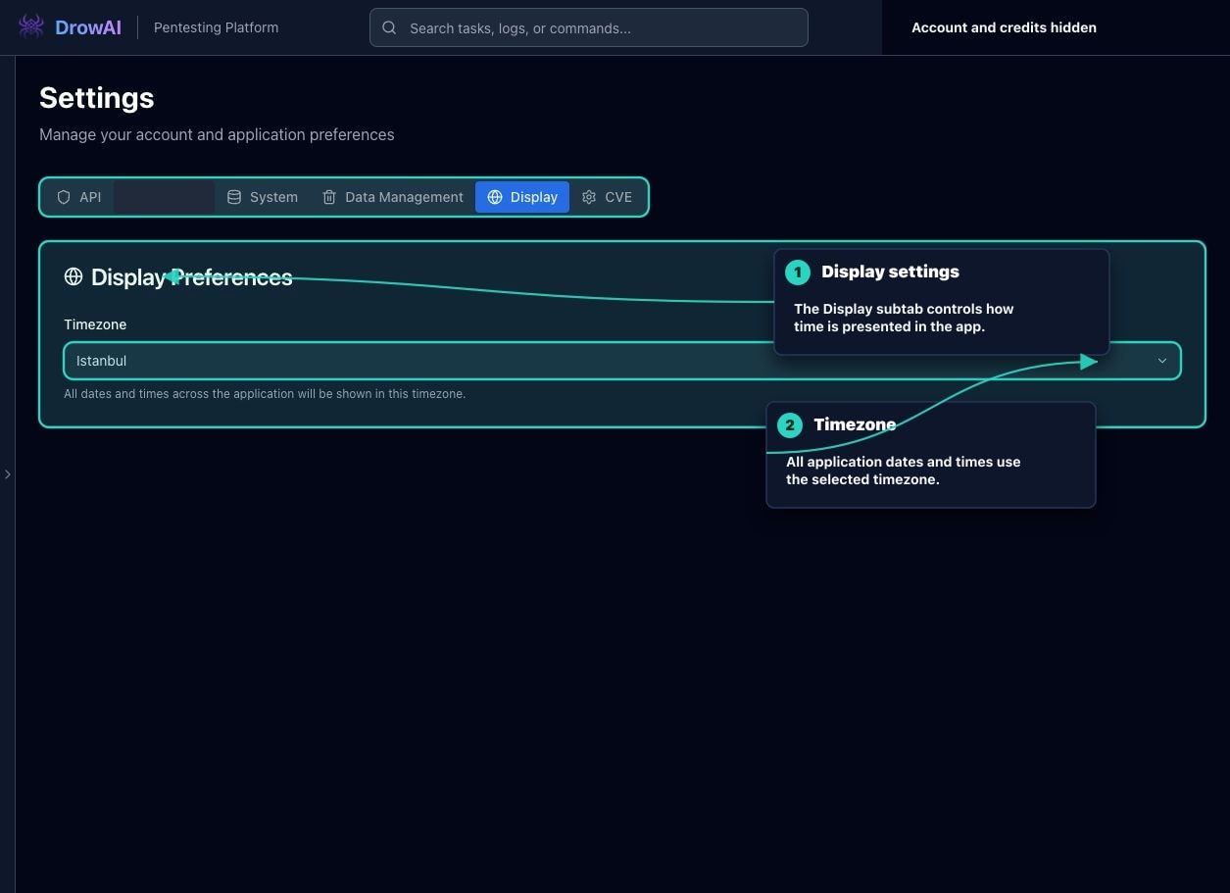Click the gear icon on the CVE tab

pos(589,197)
